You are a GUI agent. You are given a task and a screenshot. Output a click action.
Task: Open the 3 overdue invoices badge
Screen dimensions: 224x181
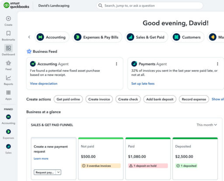(x=101, y=166)
